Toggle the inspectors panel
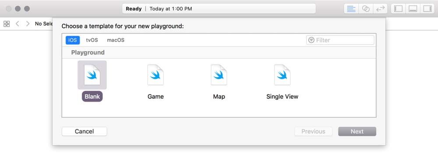The width and height of the screenshot is (438, 157). point(427,9)
